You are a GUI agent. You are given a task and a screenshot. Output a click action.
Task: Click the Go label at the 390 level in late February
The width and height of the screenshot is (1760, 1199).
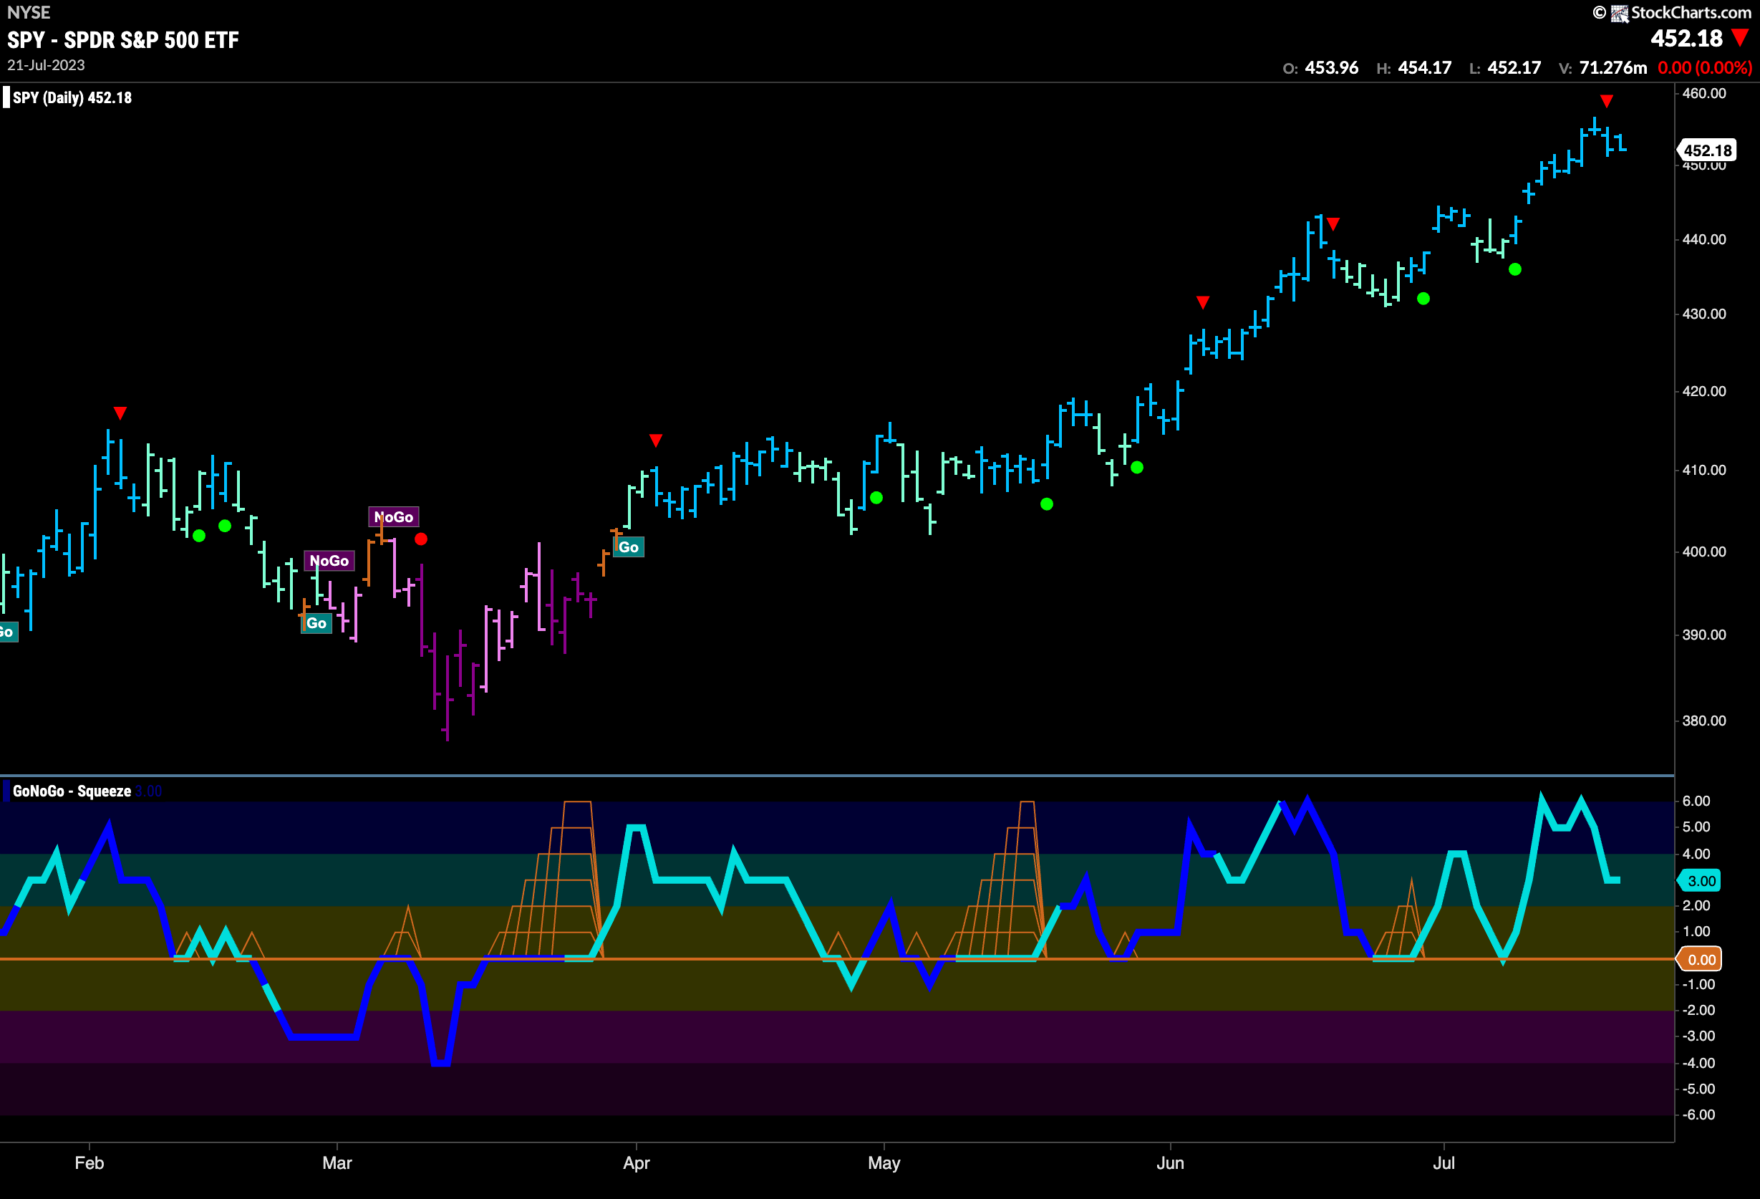coord(316,622)
